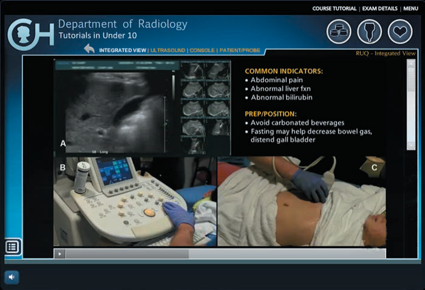
Task: Click the ultrasound image panel A
Action: (115, 106)
